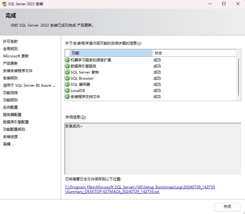Click the 功能 column header
The height and width of the screenshot is (214, 245).
111,53
